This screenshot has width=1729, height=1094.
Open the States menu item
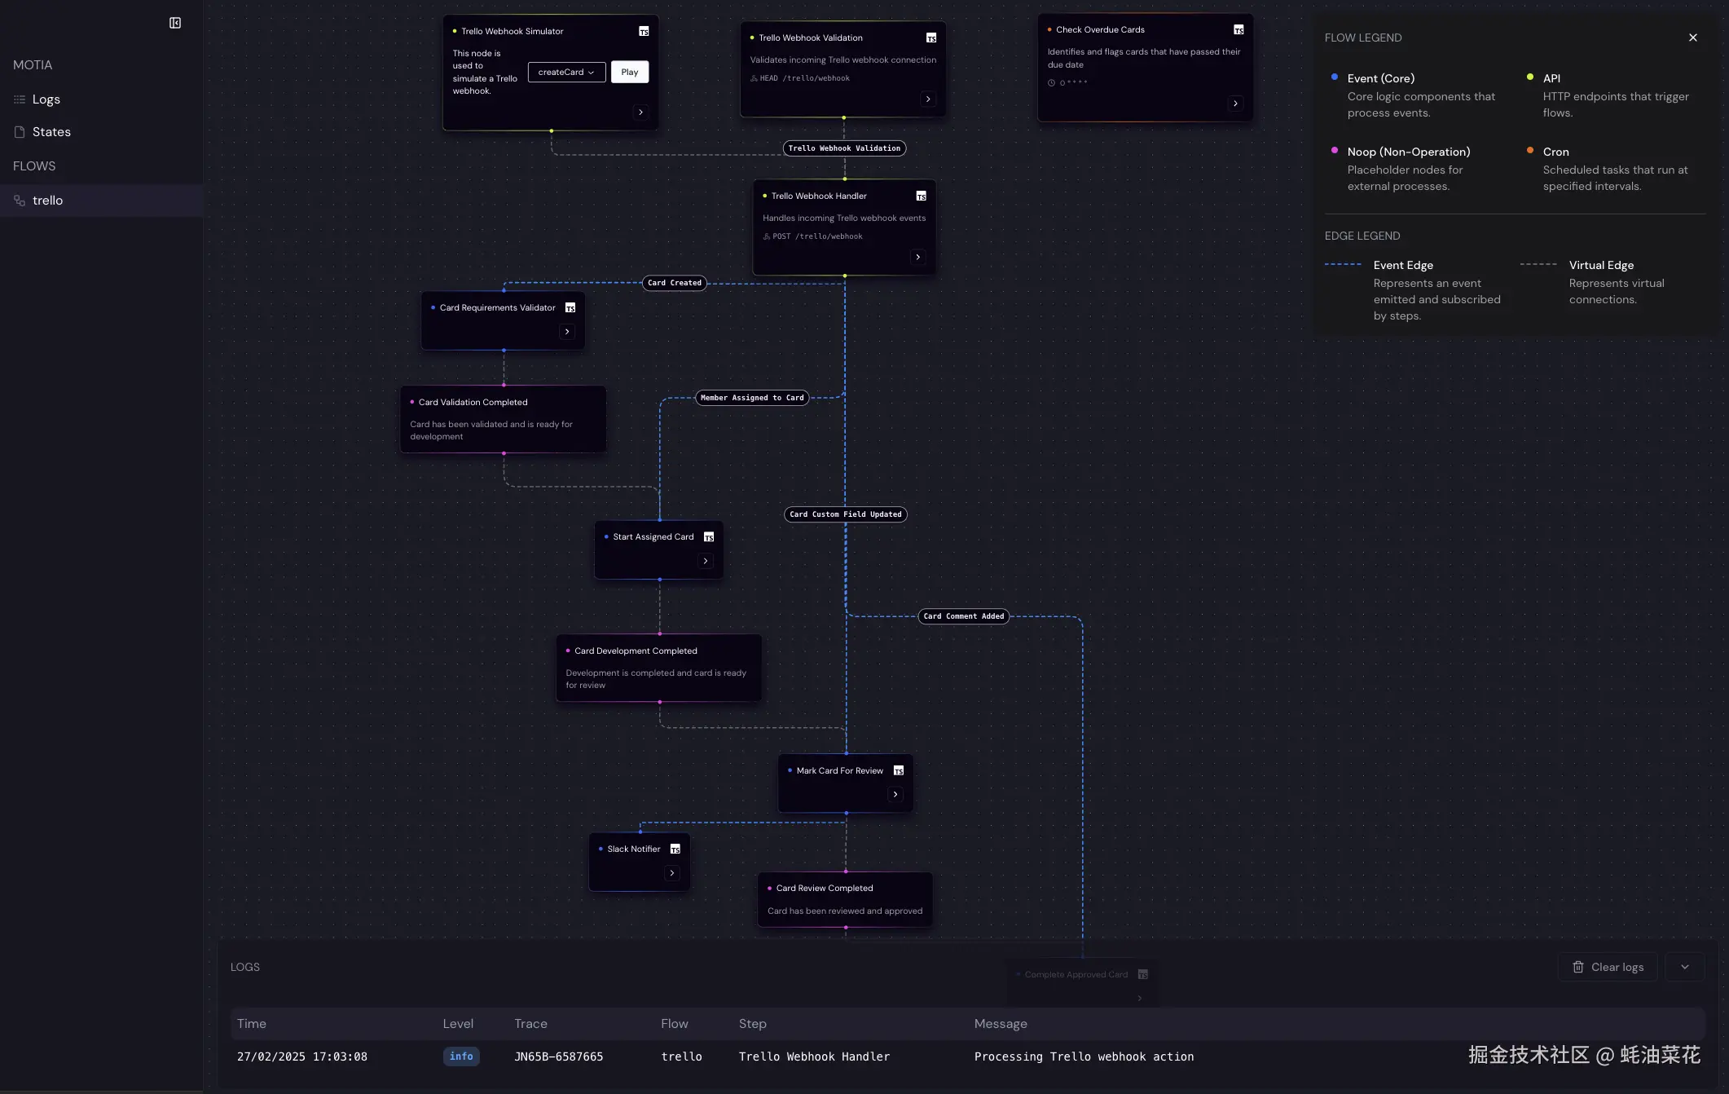tap(51, 132)
